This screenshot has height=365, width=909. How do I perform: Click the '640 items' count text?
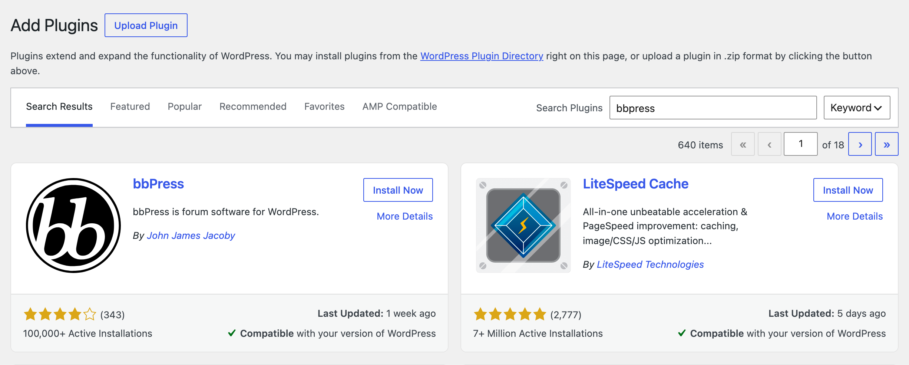pyautogui.click(x=700, y=145)
